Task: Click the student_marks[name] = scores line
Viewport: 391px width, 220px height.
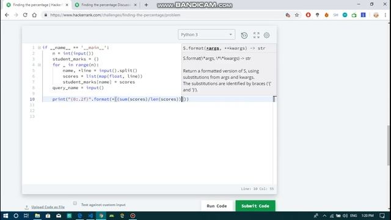Action: click(x=99, y=82)
